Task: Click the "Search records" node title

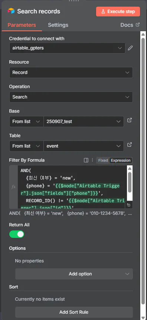Action: tap(39, 12)
